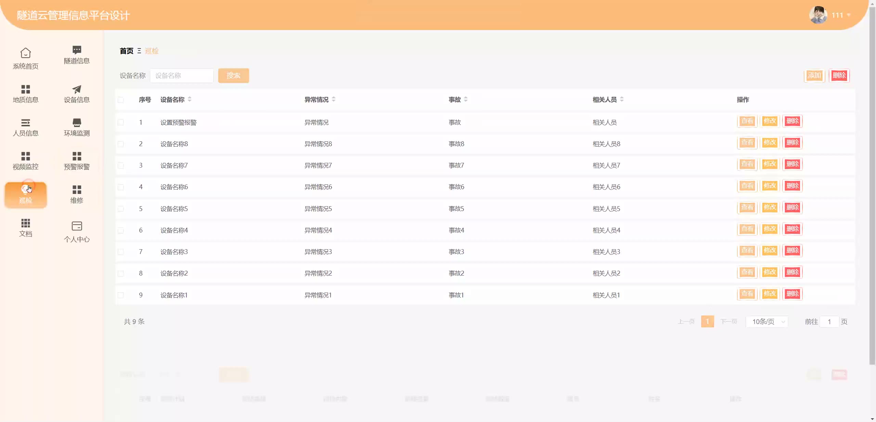Sort by 异常情况 column arrows
This screenshot has width=876, height=422.
click(334, 99)
